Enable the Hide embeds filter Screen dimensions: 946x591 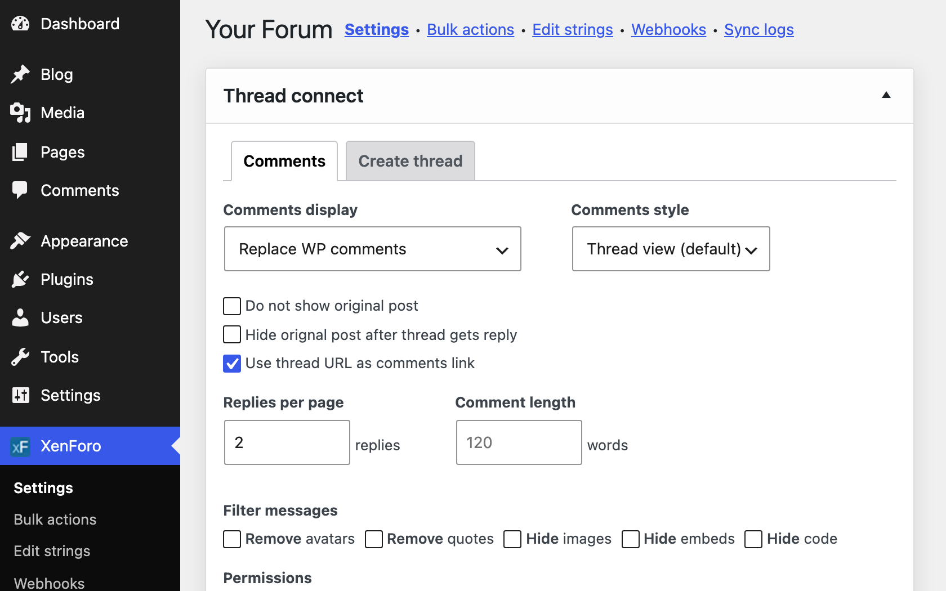point(631,539)
